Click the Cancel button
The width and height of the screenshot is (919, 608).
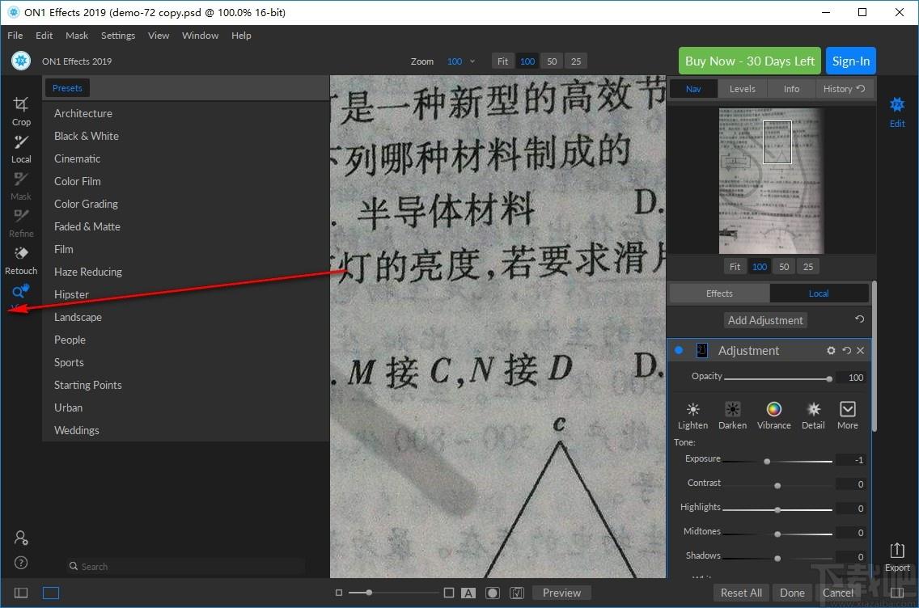coord(837,593)
